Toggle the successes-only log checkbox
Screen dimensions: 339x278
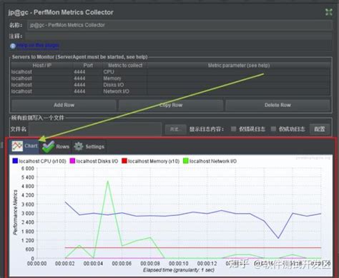[273, 129]
